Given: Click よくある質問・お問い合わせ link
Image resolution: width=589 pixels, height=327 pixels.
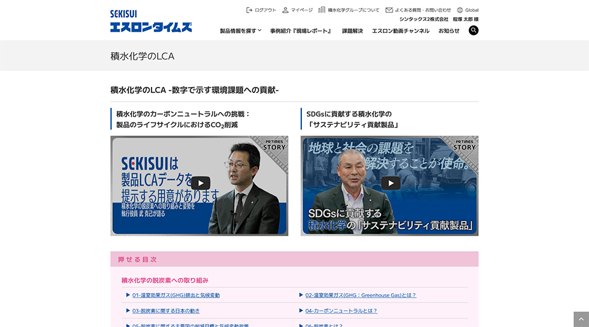Looking at the screenshot, I should tap(423, 10).
